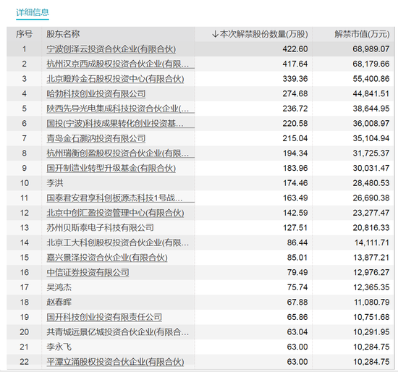
Task: Click the 股东名称 column header
Action: coord(63,34)
